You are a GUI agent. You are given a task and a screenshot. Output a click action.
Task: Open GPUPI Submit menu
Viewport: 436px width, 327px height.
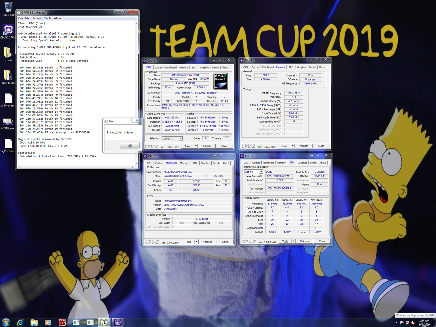pos(37,18)
